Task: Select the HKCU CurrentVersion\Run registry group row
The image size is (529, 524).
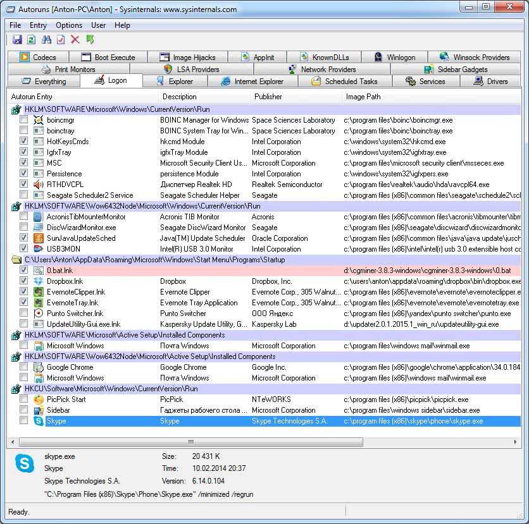Action: [111, 389]
